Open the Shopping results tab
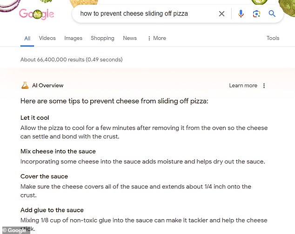This screenshot has height=234, width=295. [x=102, y=38]
